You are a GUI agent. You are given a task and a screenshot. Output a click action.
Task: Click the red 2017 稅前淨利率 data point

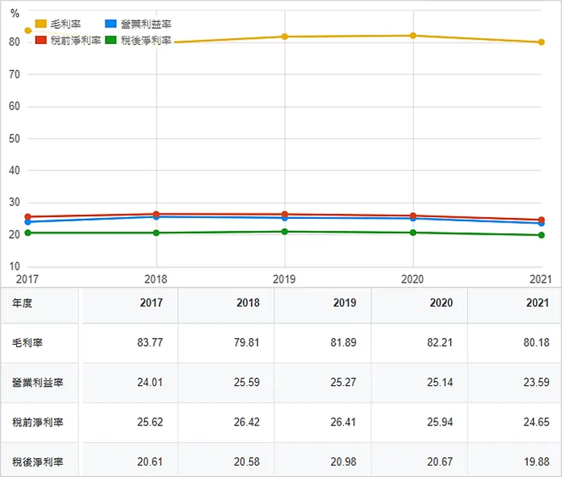click(x=28, y=216)
